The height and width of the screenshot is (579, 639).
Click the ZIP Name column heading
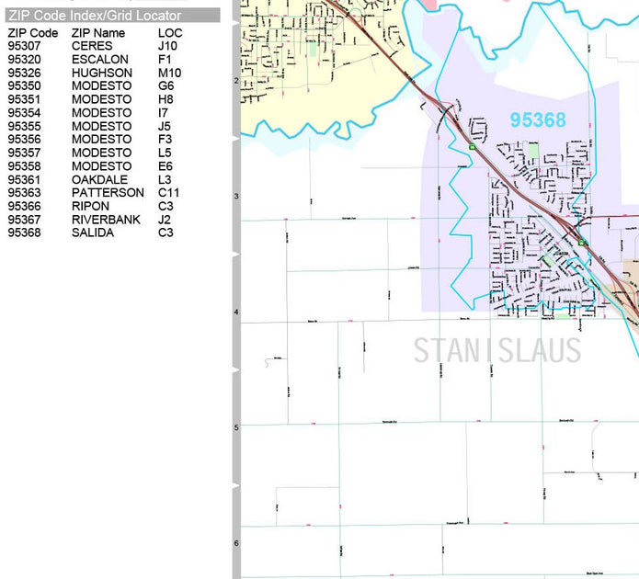[97, 33]
